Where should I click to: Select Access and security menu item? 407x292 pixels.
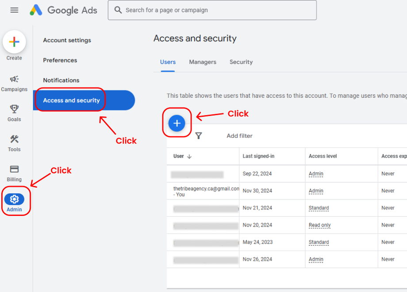click(x=71, y=100)
